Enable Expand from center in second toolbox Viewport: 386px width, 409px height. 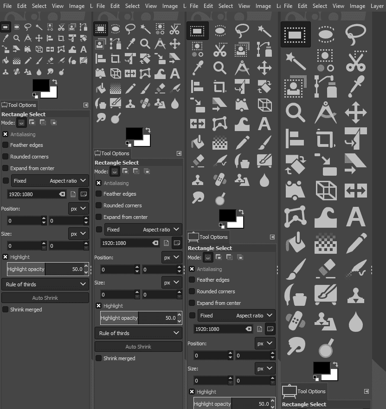[98, 217]
